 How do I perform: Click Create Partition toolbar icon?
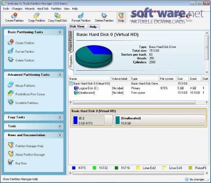[x=14, y=16]
